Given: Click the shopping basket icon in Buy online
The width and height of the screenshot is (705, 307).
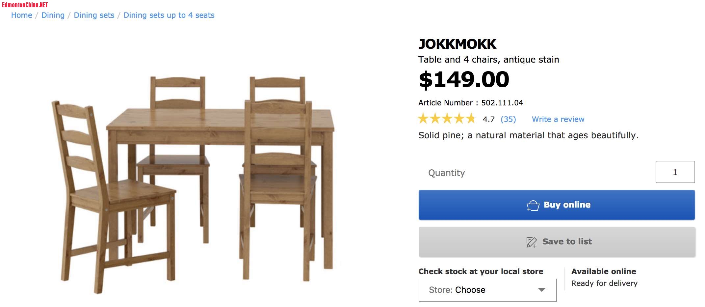Looking at the screenshot, I should (x=534, y=205).
